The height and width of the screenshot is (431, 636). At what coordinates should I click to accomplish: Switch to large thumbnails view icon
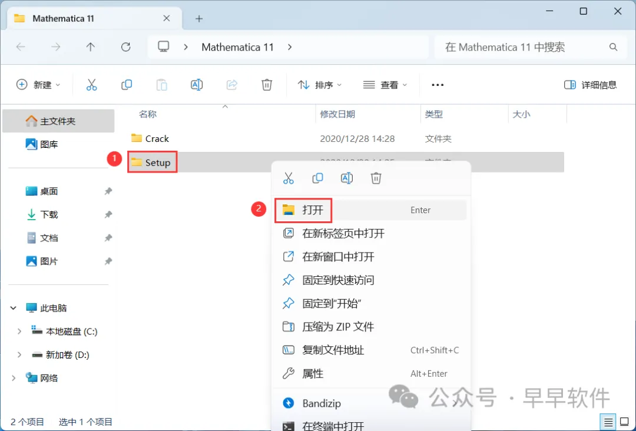point(625,422)
